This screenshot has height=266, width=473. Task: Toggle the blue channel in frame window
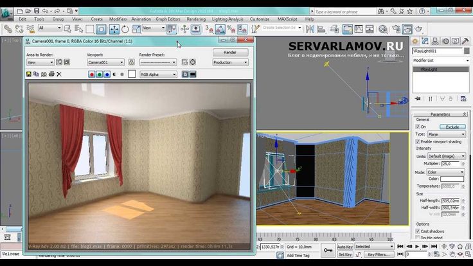tap(107, 74)
